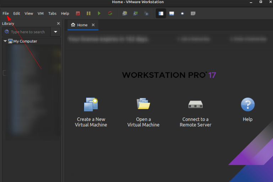
Task: Click the Take Snapshot toolbar icon
Action: click(x=124, y=14)
